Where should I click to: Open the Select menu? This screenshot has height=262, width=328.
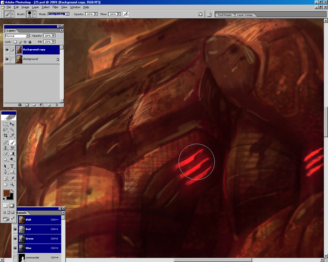46,7
